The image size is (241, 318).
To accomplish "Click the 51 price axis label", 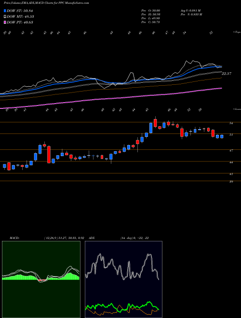I will click(231, 134).
